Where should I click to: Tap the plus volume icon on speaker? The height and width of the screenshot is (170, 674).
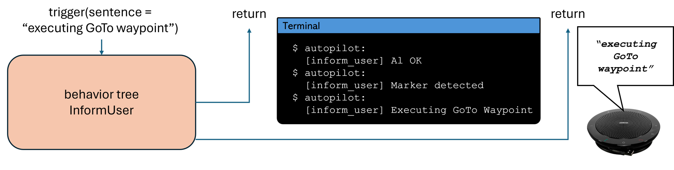(x=656, y=125)
